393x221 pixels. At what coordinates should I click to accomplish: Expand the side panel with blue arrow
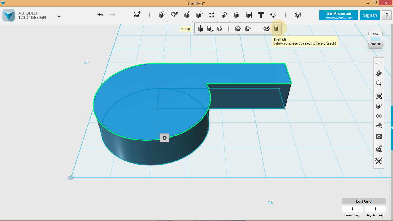point(392,127)
